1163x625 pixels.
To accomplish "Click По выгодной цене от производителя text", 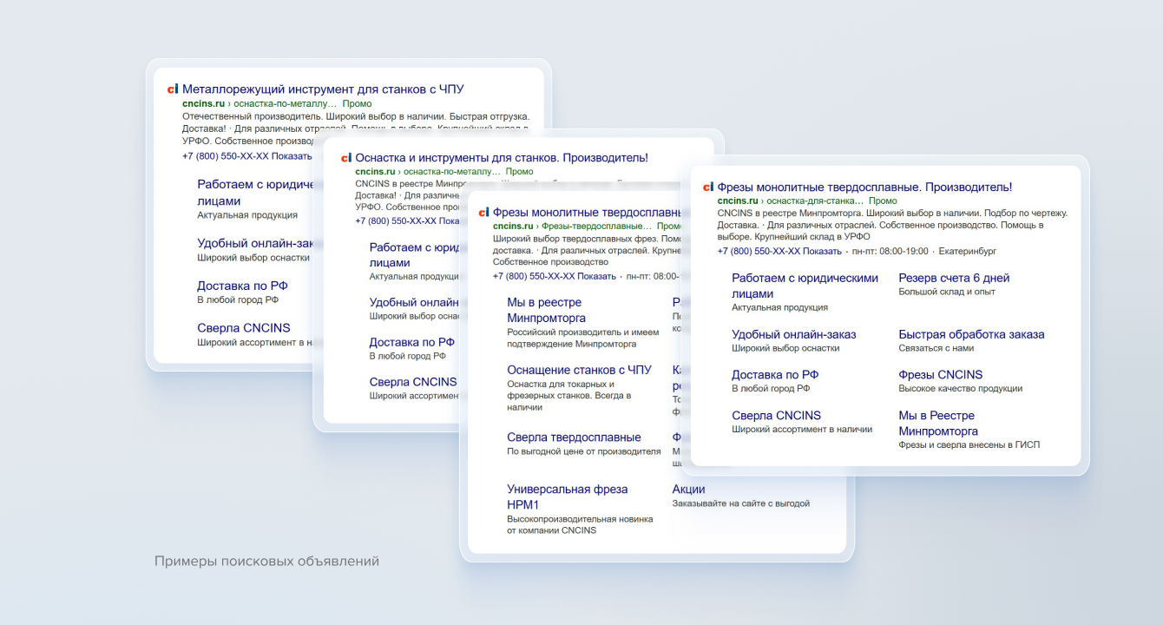I will click(584, 451).
